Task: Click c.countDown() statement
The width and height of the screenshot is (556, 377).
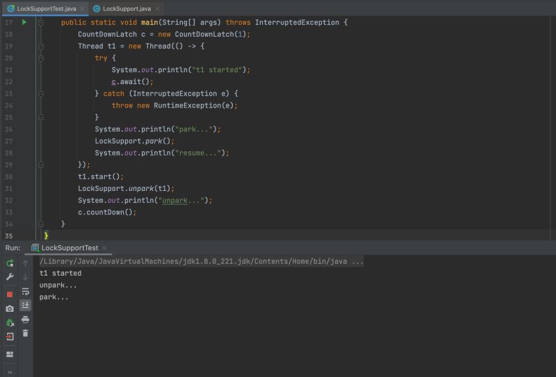Action: point(107,212)
